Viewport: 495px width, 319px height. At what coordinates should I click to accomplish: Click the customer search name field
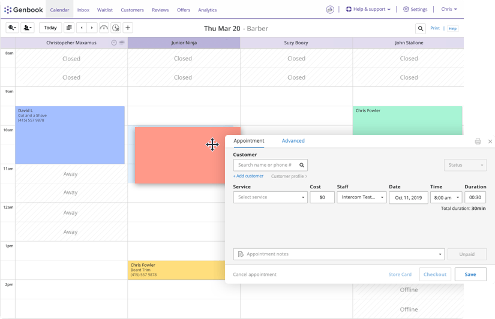pyautogui.click(x=270, y=165)
